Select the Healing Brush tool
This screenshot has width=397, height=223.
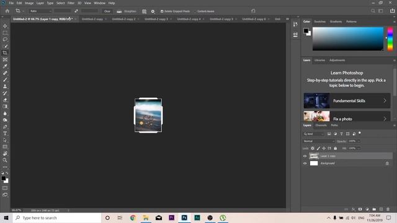(5, 73)
